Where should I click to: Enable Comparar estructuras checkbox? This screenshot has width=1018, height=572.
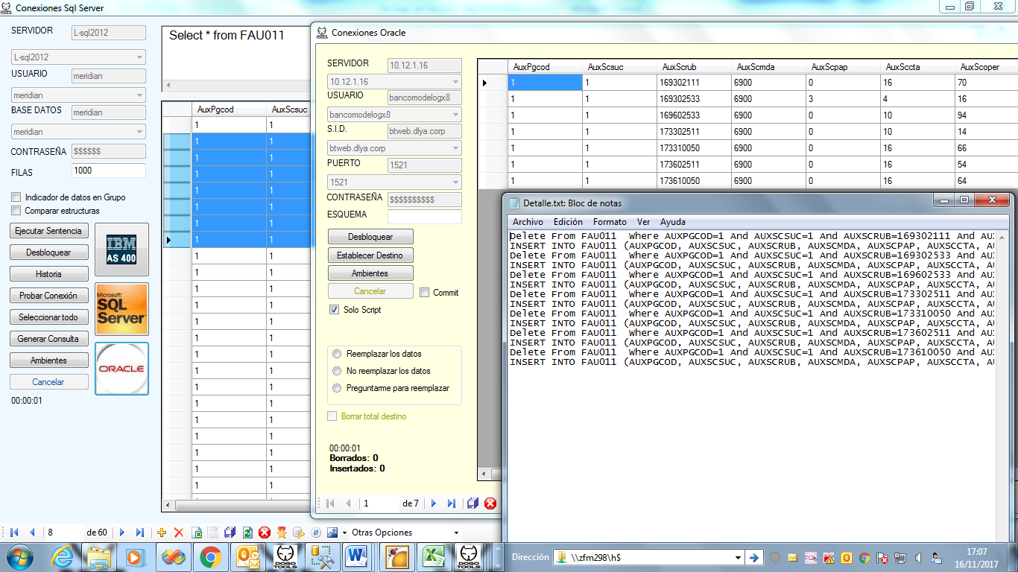tap(16, 211)
